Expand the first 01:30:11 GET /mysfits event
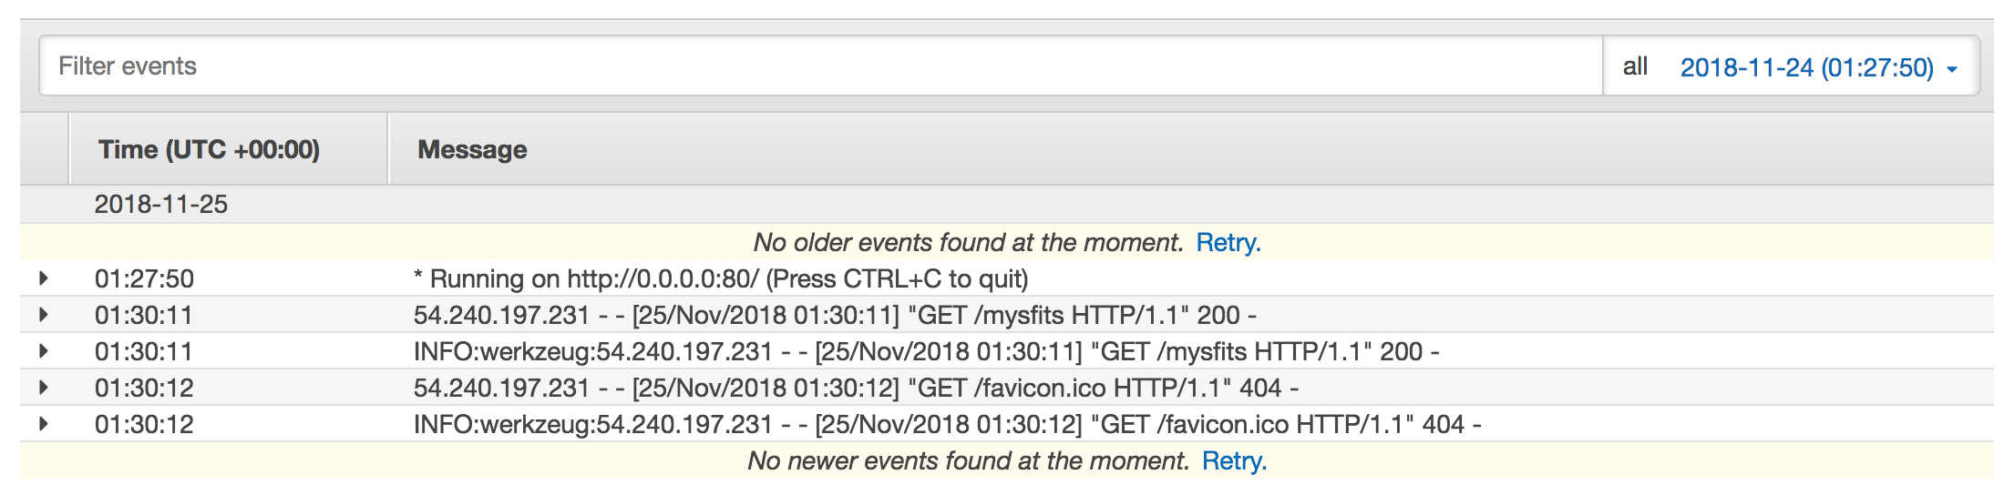The image size is (1994, 495). pyautogui.click(x=43, y=315)
